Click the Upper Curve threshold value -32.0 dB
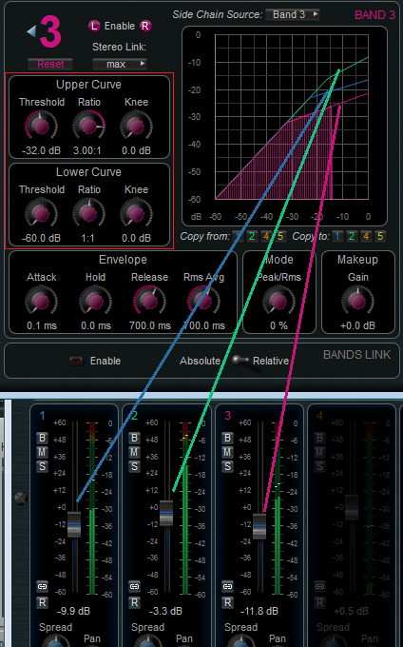This screenshot has height=647, width=403. pos(41,150)
